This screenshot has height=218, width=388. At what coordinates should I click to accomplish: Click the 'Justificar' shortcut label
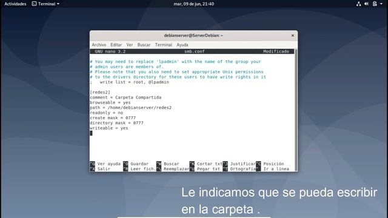click(x=242, y=164)
